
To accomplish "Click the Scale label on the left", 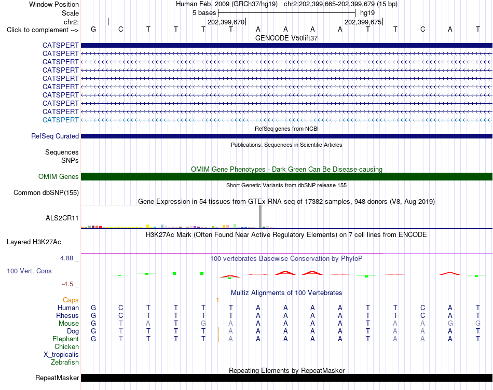I will [x=70, y=13].
